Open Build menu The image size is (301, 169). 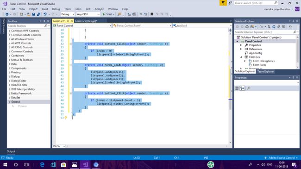click(45, 9)
